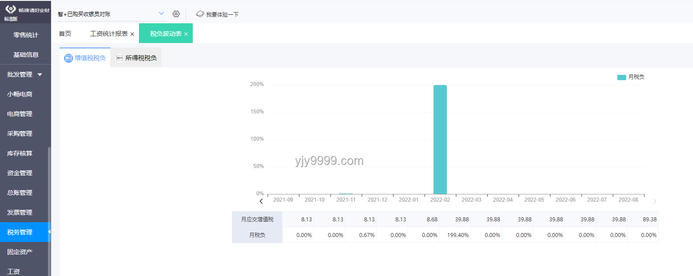The height and width of the screenshot is (276, 693).
Task: Go to previous months with left chart arrow
Action: click(x=261, y=201)
